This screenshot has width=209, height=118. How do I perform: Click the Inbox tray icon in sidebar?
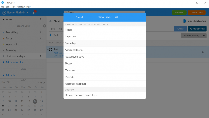click(4, 19)
